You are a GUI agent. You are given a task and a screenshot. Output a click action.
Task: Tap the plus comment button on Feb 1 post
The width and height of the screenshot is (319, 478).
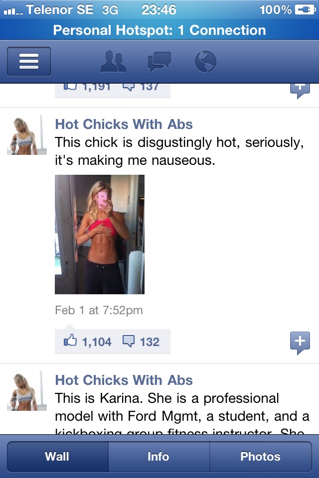pyautogui.click(x=300, y=343)
